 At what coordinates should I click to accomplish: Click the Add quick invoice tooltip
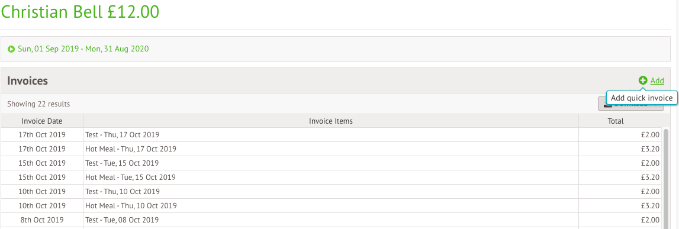coord(641,98)
